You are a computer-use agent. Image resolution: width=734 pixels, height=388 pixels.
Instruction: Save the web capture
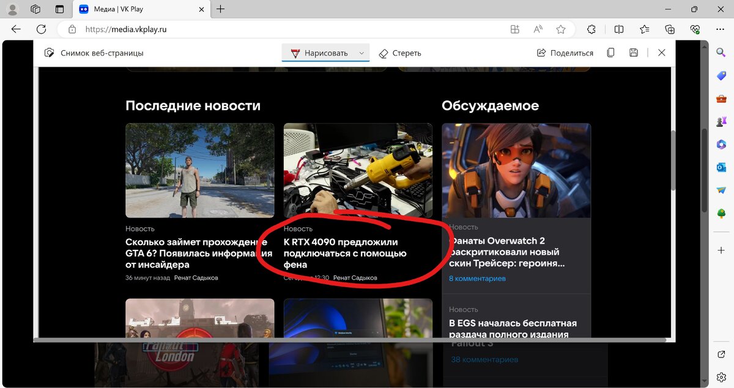(633, 53)
